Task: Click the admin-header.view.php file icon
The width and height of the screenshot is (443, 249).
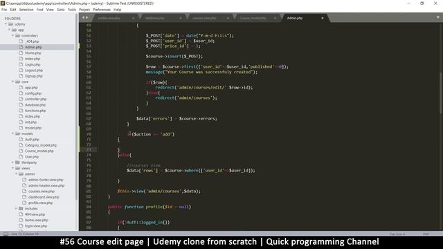Action: point(24,185)
